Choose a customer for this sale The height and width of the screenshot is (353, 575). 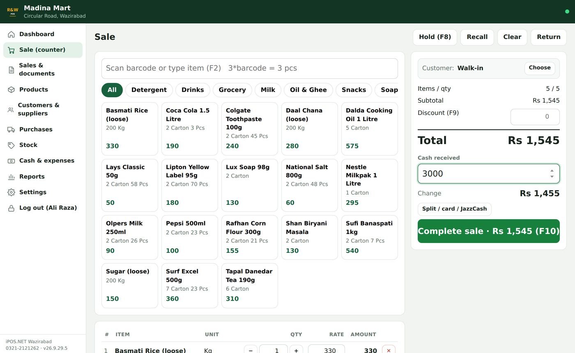click(x=540, y=68)
